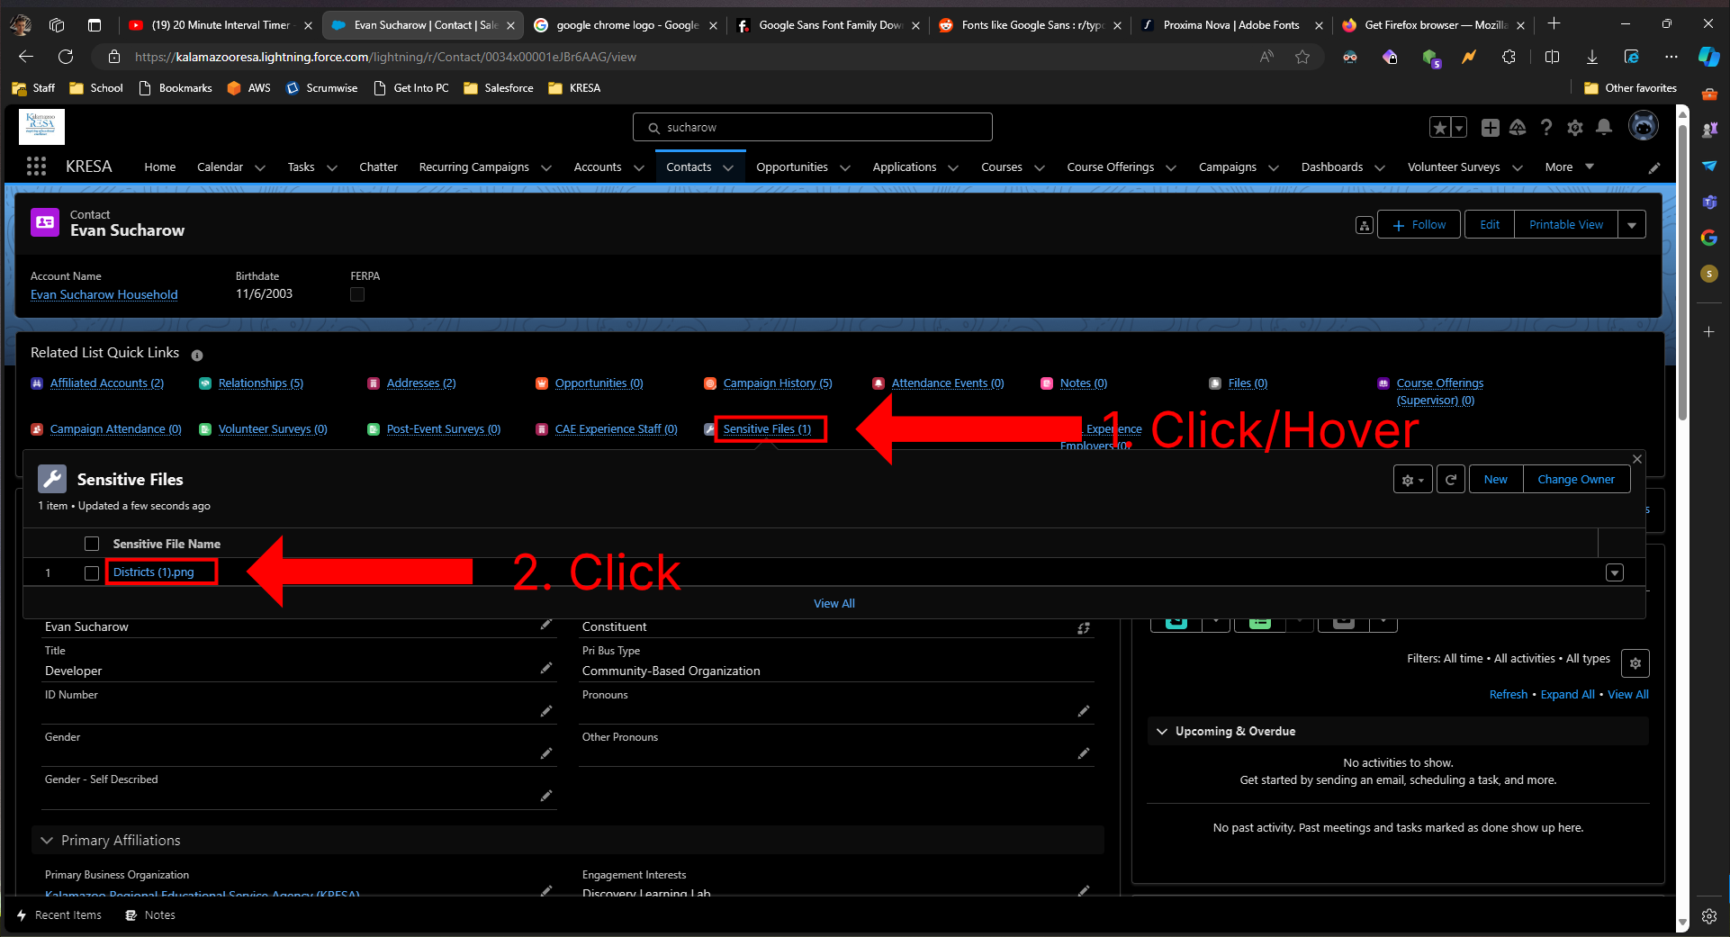
Task: Open the Edge Copilot sidebar icon
Action: pos(1709,57)
